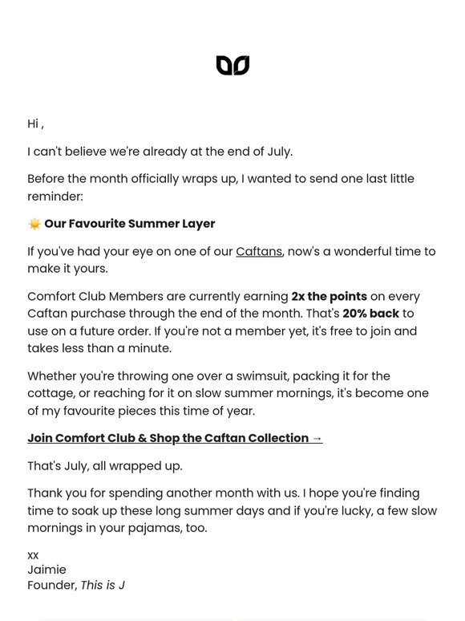Click the end of July sentence

pos(160,152)
